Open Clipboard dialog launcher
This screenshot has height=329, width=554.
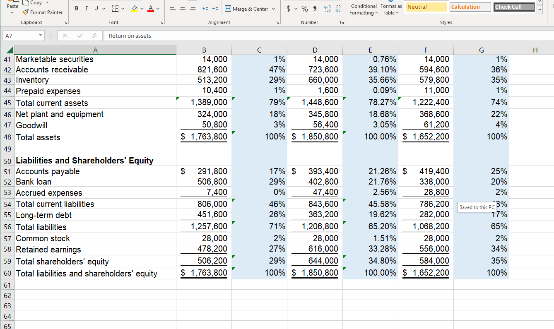click(65, 22)
